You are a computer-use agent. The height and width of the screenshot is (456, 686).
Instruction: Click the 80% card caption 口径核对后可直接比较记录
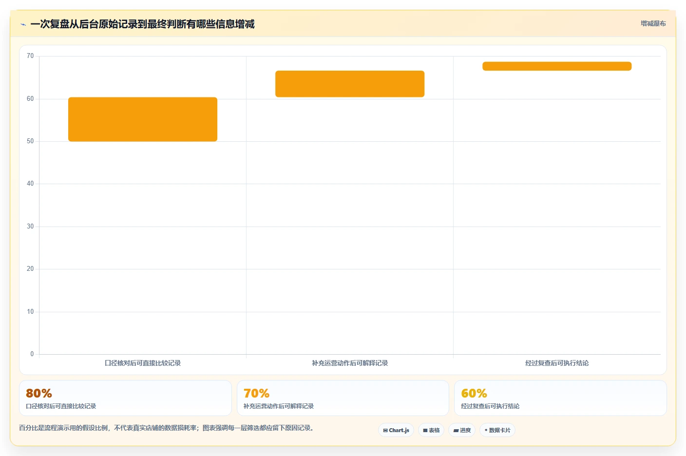coord(61,406)
